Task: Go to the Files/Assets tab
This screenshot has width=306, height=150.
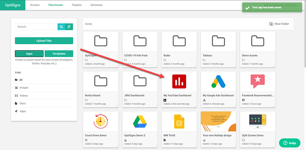Action: click(x=56, y=5)
